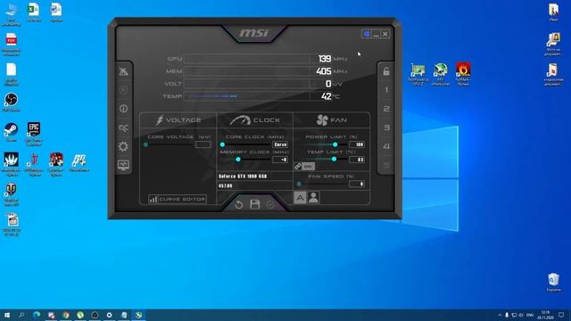Launch Epic Games Launcher desktop shortcut
Viewport: 571px width, 321px height.
coord(34,134)
